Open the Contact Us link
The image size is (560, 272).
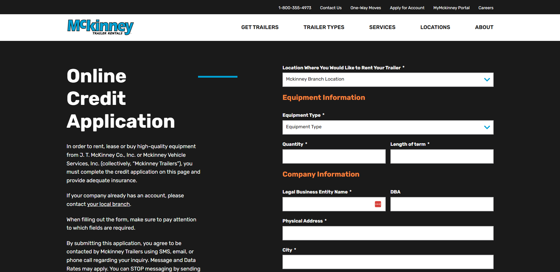(331, 8)
